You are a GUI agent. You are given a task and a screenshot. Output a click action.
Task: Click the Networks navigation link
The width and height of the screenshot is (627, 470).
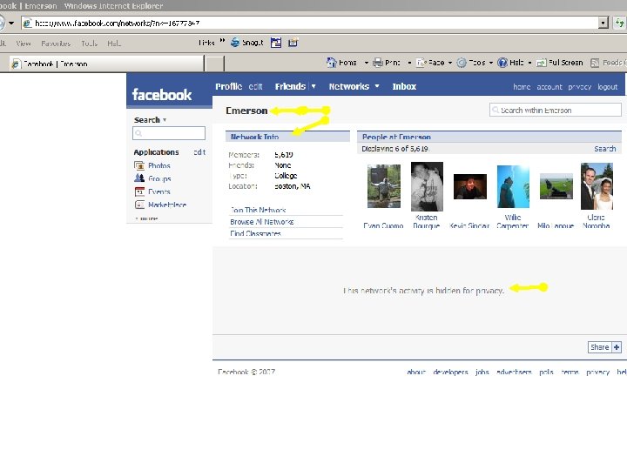[x=348, y=86]
